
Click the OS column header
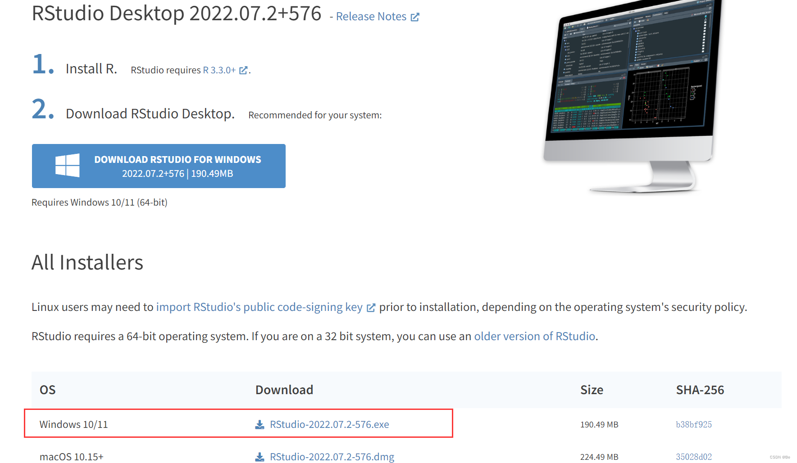pyautogui.click(x=47, y=390)
